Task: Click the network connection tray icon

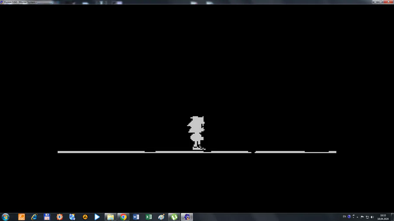Action: (367, 217)
